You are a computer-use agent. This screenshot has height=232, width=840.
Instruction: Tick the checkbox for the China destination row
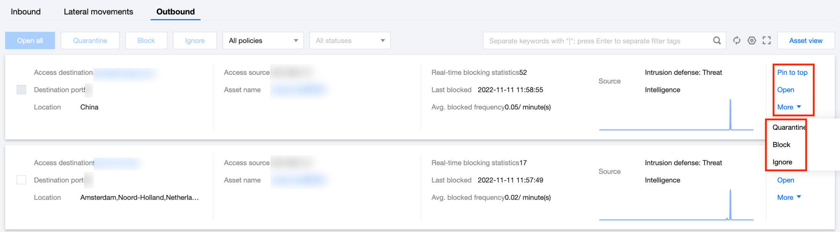(x=22, y=90)
